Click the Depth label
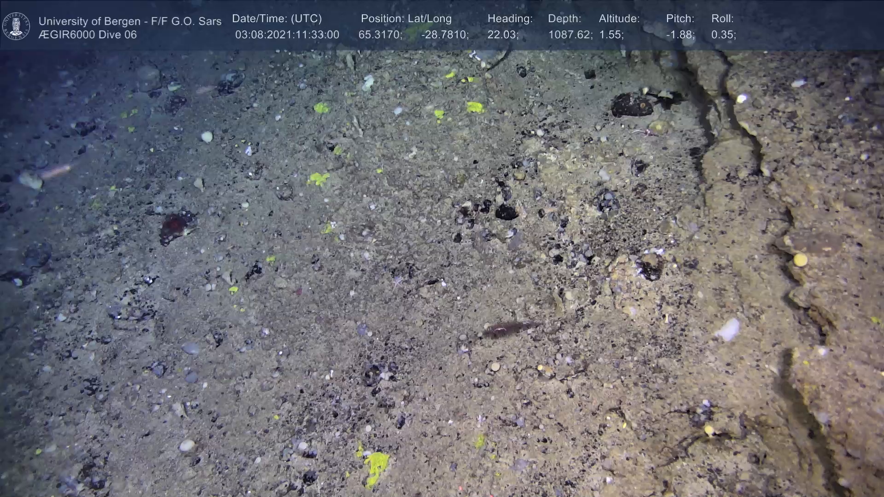Viewport: 884px width, 497px height. 564,19
